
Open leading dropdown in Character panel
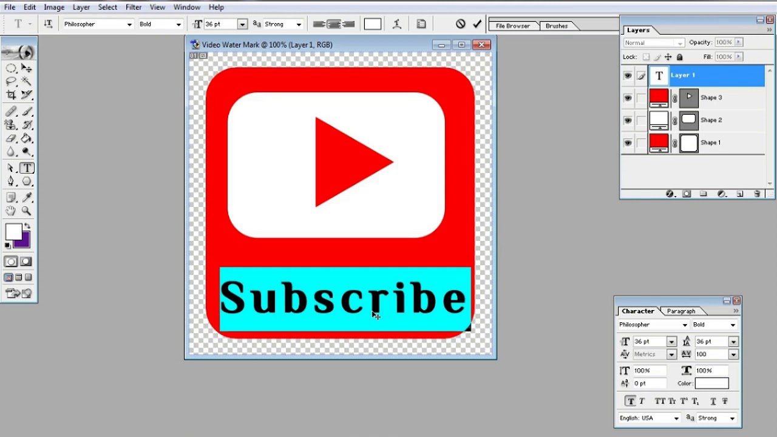point(733,342)
